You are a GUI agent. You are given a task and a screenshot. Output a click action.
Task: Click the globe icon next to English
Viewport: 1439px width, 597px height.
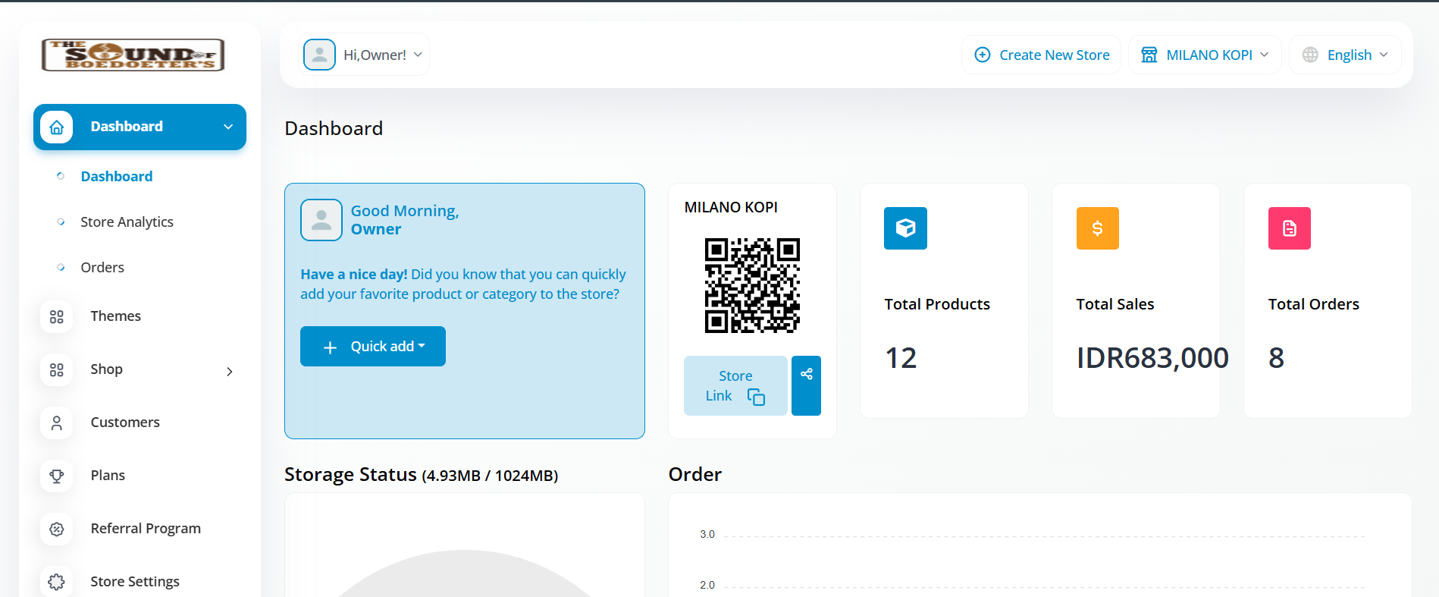[x=1310, y=55]
